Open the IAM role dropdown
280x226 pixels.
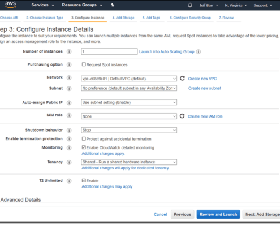(x=129, y=116)
